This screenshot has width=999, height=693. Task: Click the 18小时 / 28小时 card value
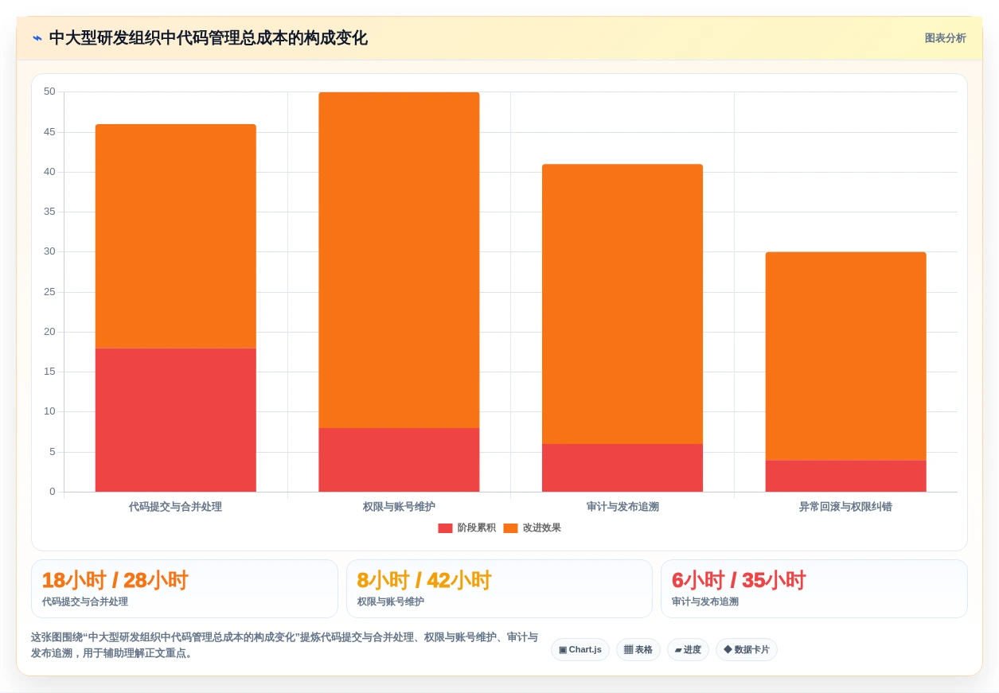coord(115,580)
